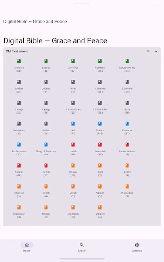This screenshot has width=164, height=262.
Task: Select the Jeremiah book icon
Action: coord(100,145)
